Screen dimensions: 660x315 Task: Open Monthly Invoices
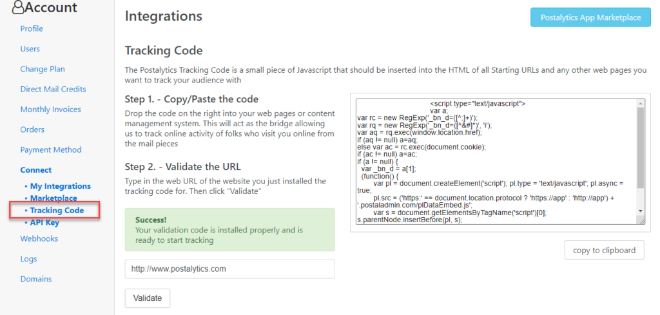tap(50, 110)
